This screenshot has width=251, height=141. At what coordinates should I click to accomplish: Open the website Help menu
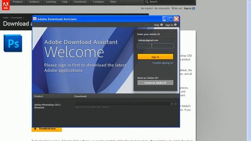pos(65,2)
